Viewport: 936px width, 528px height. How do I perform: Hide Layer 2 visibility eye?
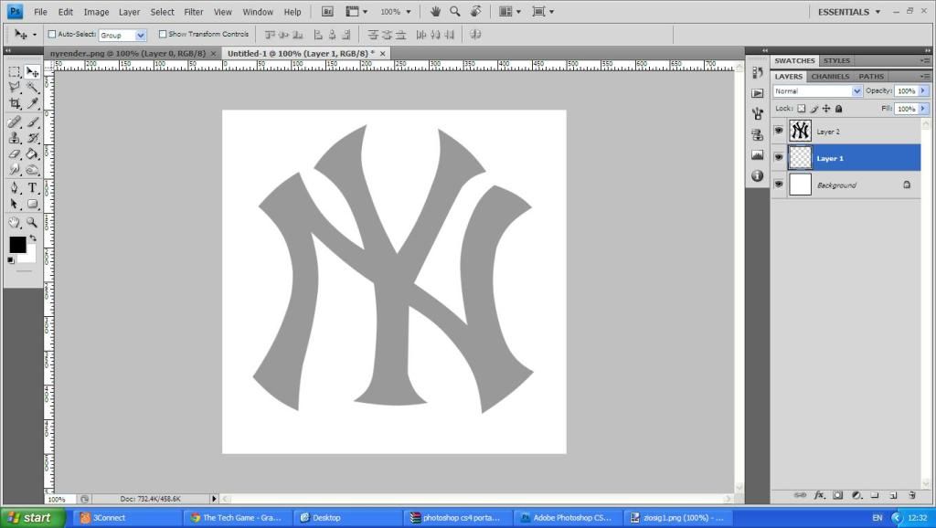(x=779, y=130)
